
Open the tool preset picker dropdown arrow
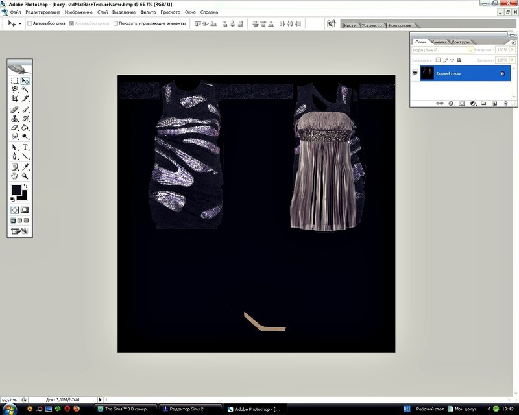coord(20,23)
